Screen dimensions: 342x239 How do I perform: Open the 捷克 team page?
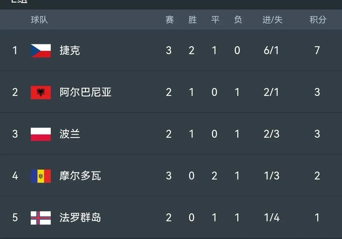(x=70, y=51)
